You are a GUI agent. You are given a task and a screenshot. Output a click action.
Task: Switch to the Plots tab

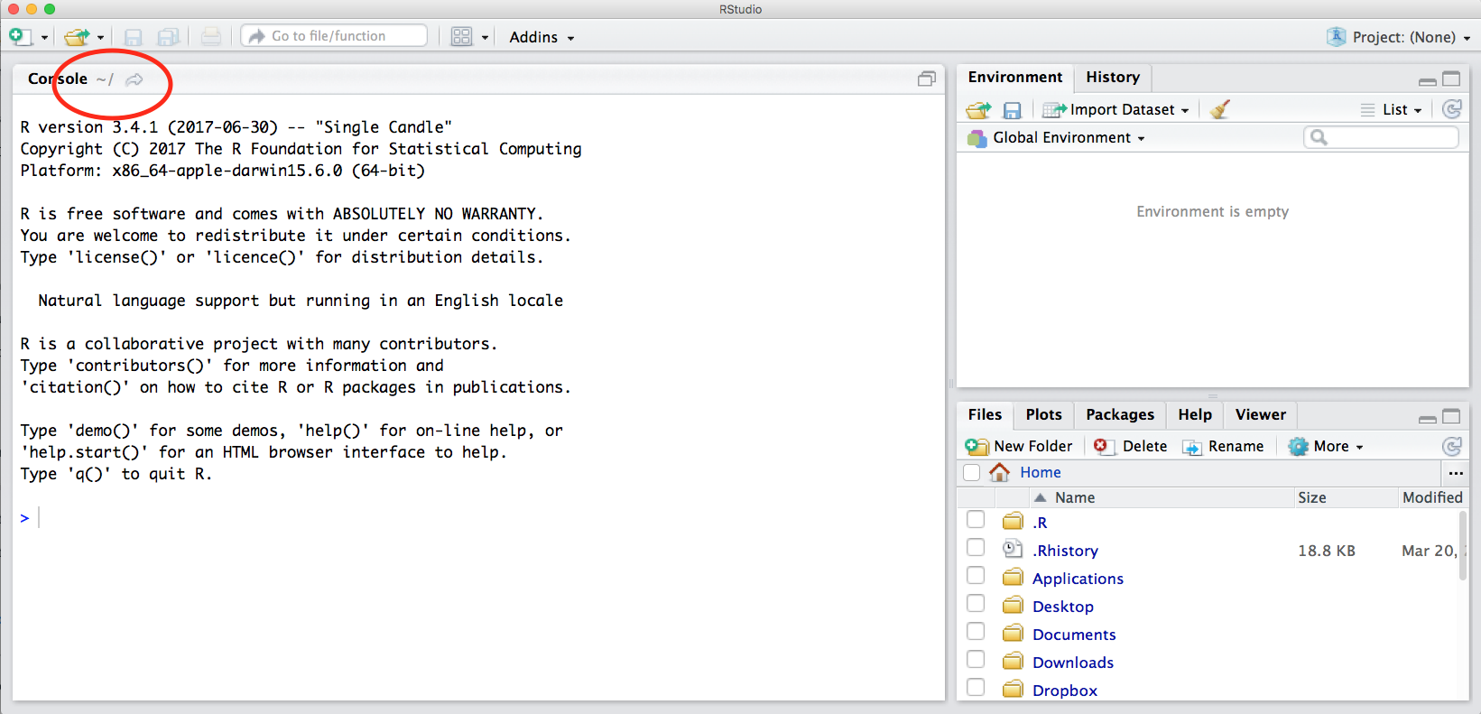tap(1043, 415)
